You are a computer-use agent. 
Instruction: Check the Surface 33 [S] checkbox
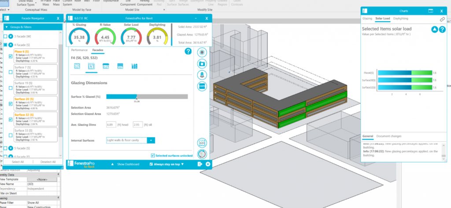[11, 135]
